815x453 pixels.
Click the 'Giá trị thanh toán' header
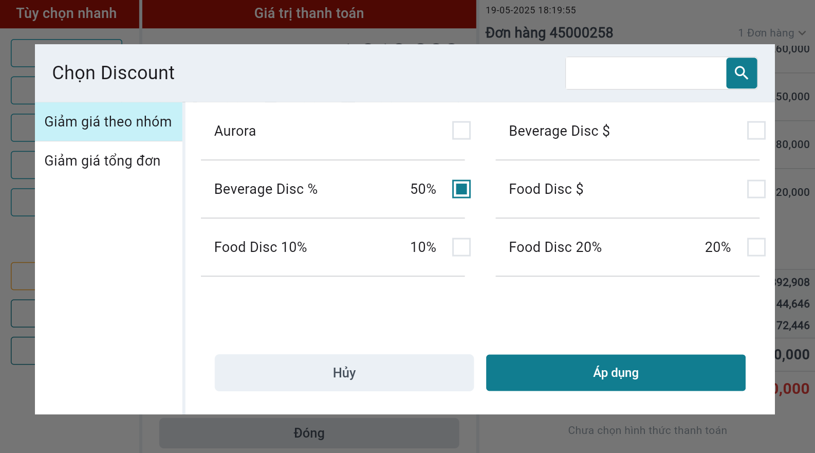(309, 13)
